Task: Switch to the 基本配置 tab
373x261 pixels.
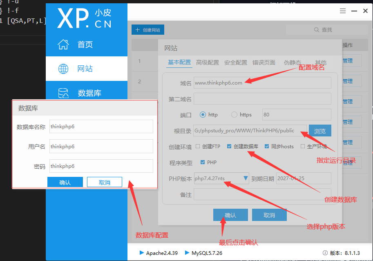Action: 179,62
